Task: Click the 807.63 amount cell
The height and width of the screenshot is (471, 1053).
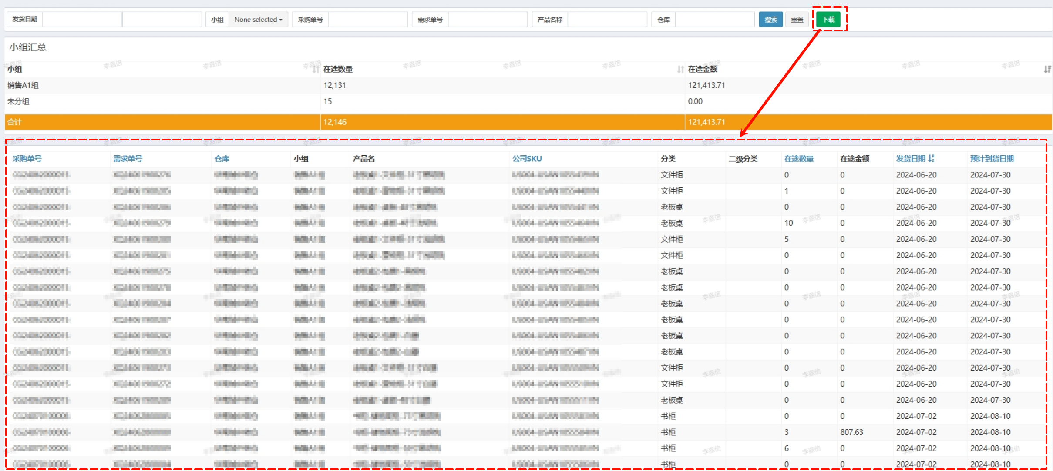Action: [851, 432]
